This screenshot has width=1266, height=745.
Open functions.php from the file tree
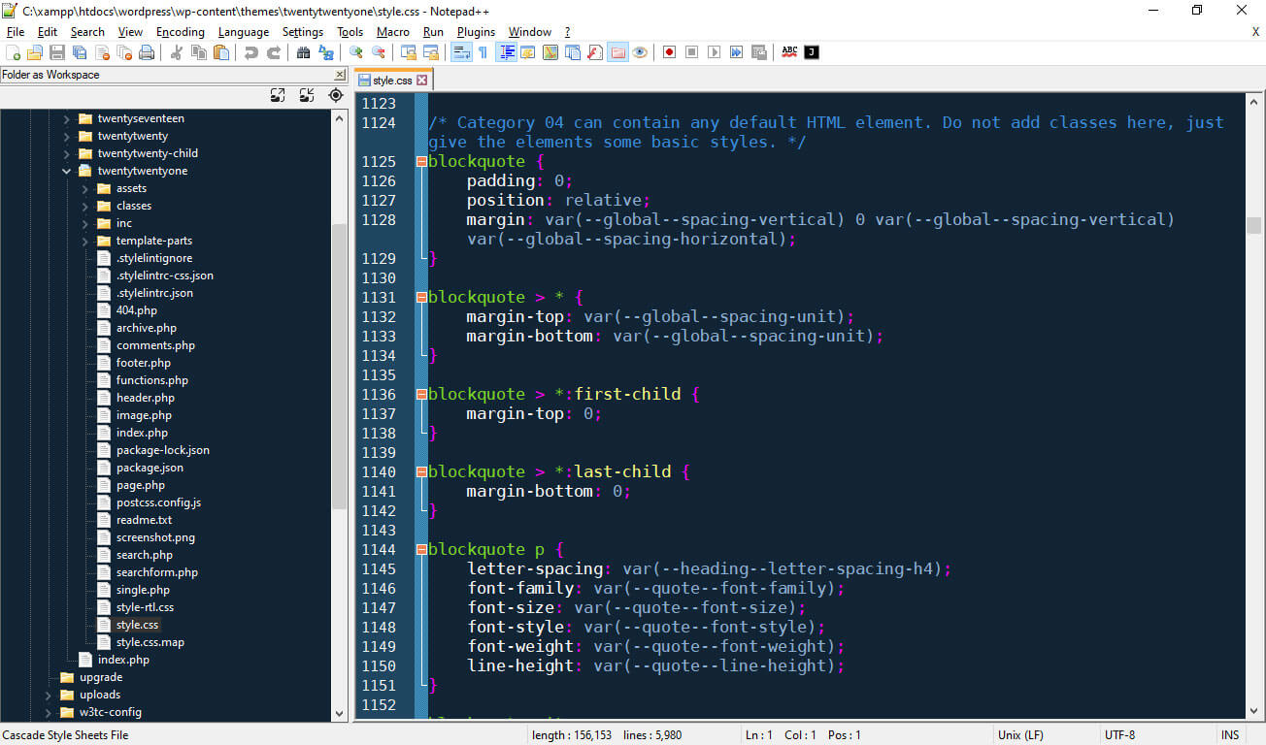coord(151,380)
